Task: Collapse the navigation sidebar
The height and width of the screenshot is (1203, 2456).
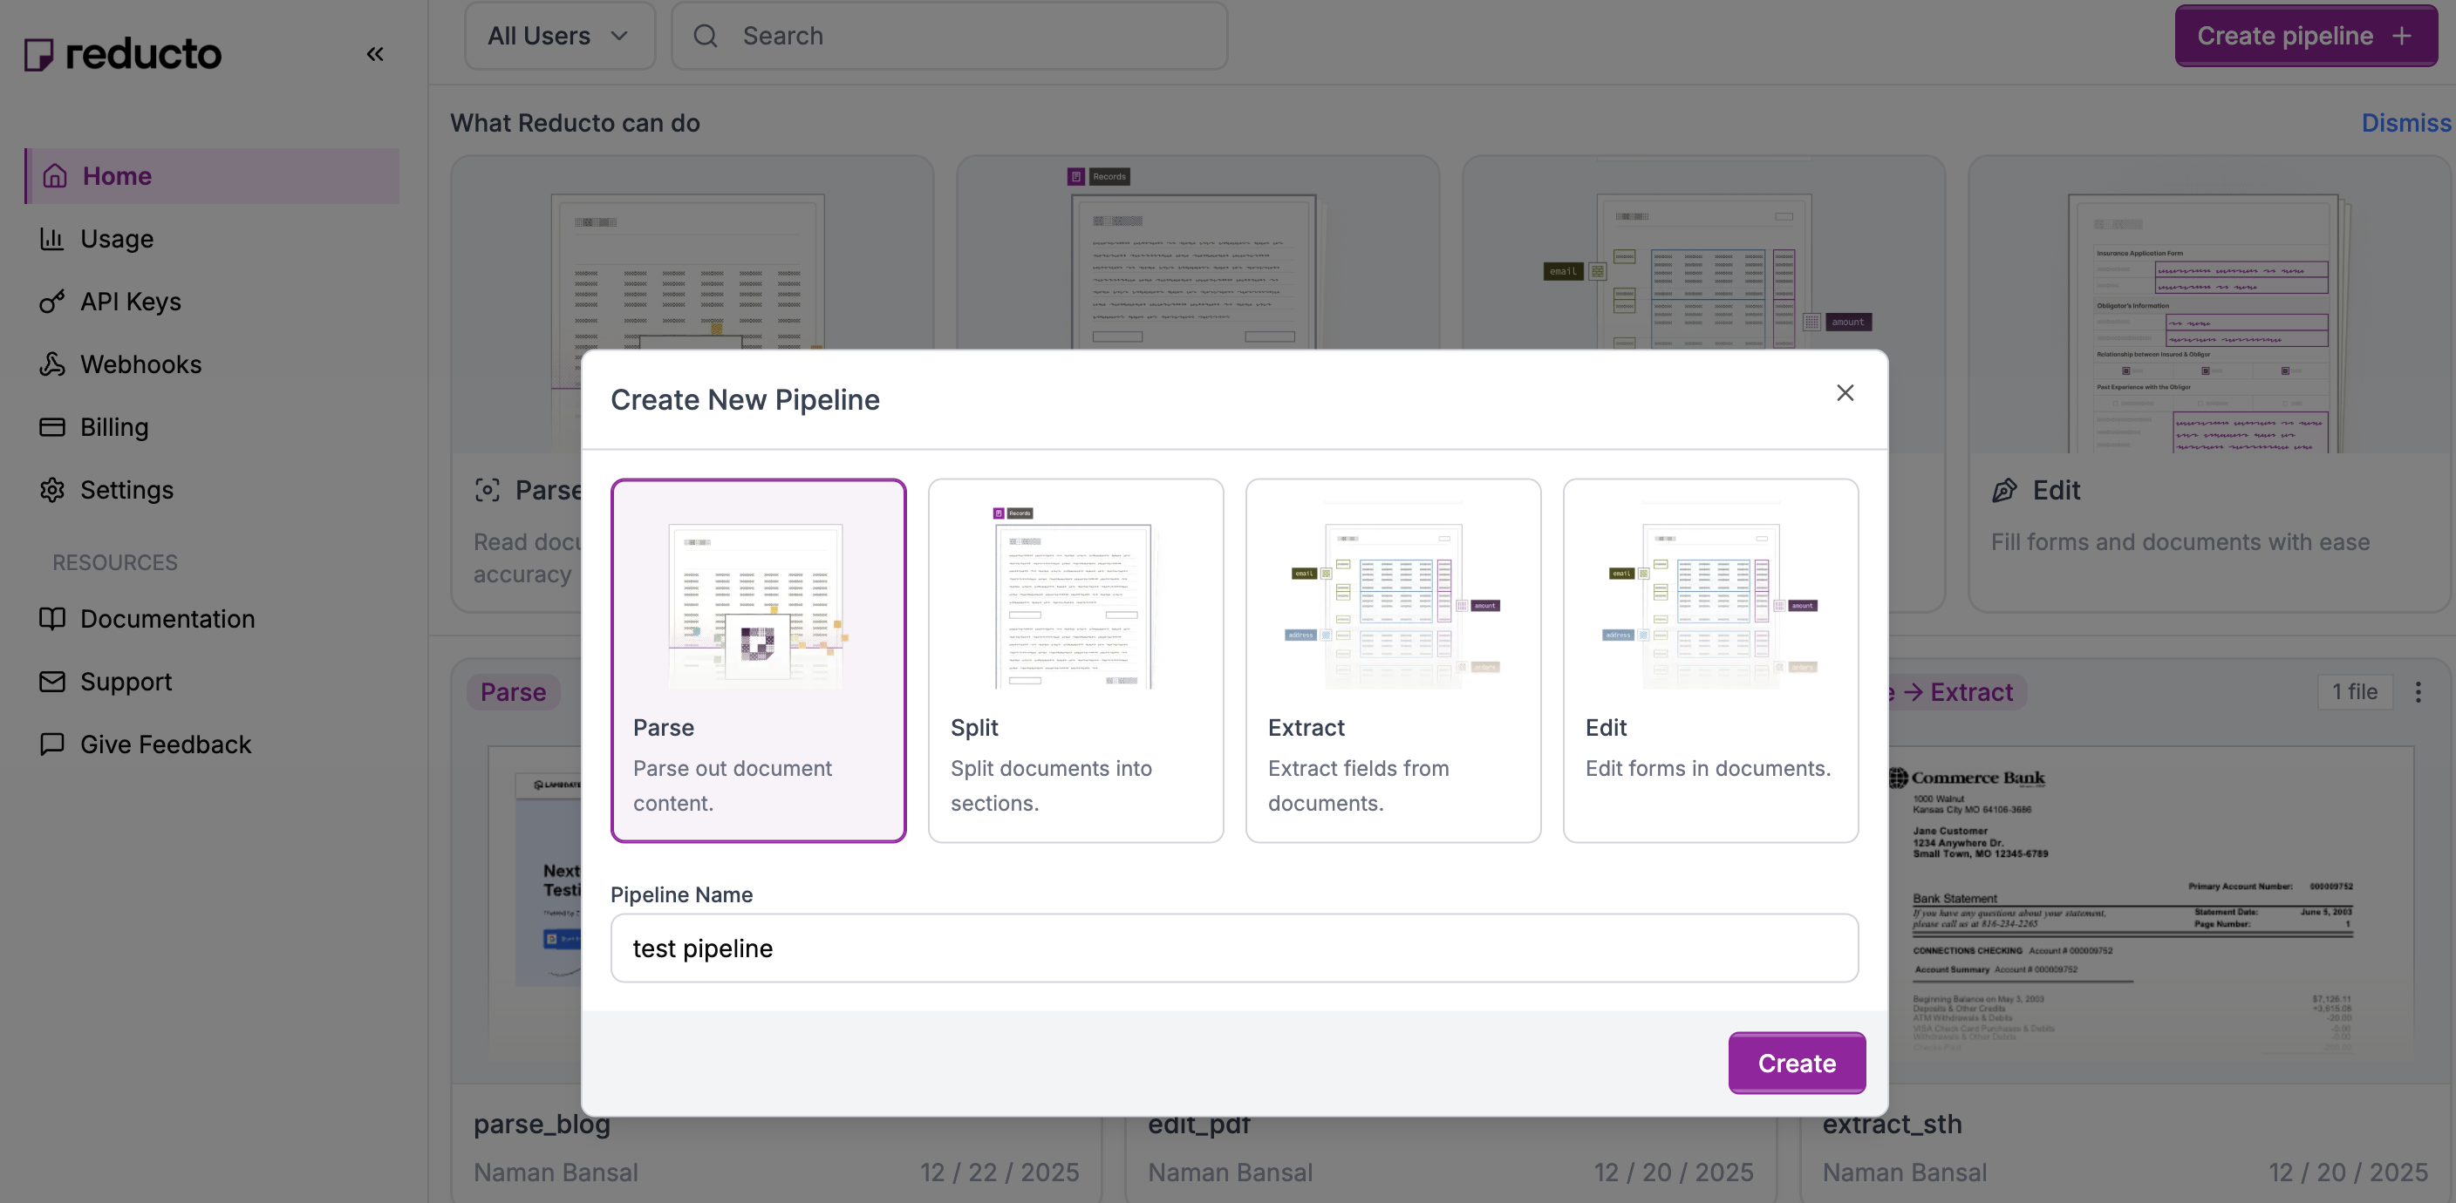Action: pyautogui.click(x=374, y=54)
